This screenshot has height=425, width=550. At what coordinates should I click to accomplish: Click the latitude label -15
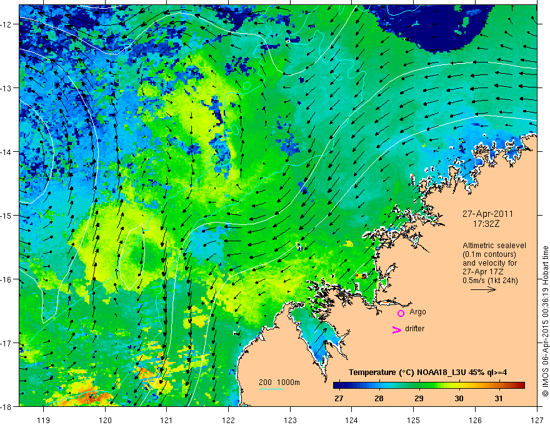pyautogui.click(x=6, y=215)
